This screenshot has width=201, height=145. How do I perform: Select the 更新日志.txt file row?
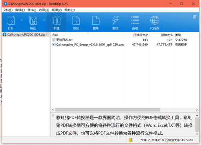tap(125, 40)
